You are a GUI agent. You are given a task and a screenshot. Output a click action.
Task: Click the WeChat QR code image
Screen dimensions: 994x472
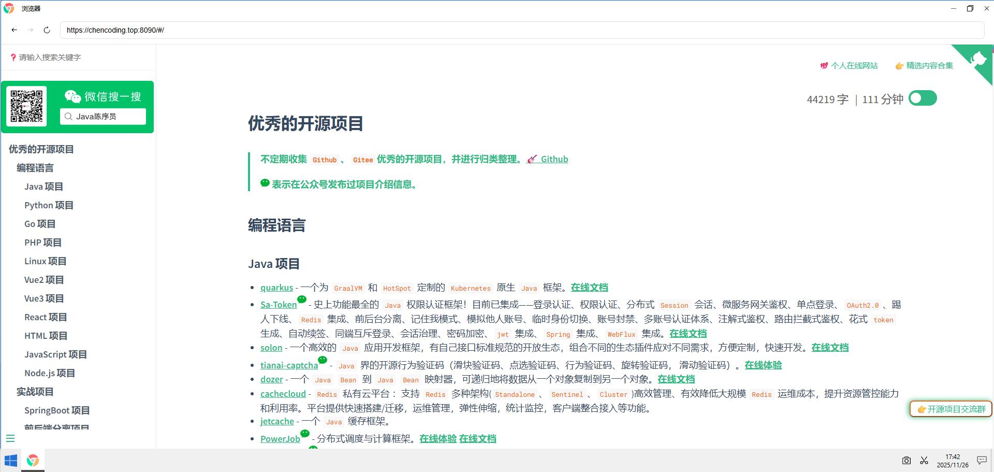pos(26,106)
